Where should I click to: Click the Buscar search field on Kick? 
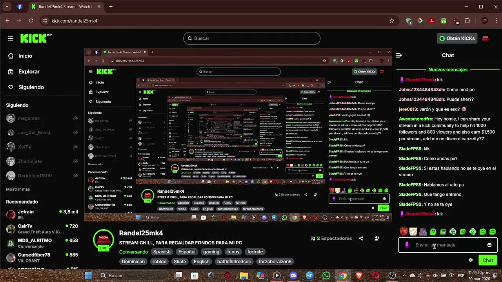point(252,38)
